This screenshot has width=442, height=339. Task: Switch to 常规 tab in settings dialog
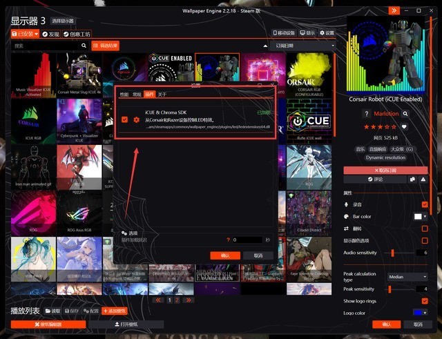[137, 94]
